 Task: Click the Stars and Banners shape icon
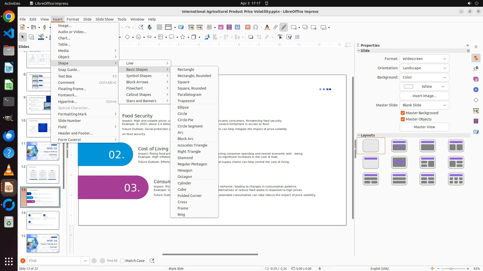click(183, 37)
